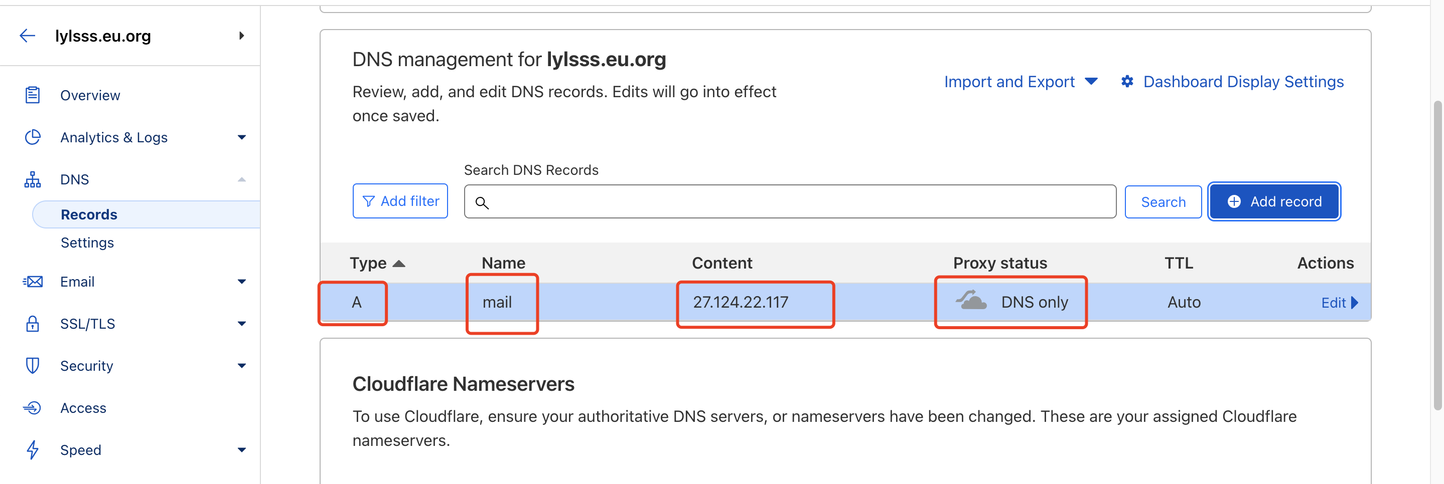
Task: Click the Dashboard Display Settings gear icon
Action: click(1127, 82)
